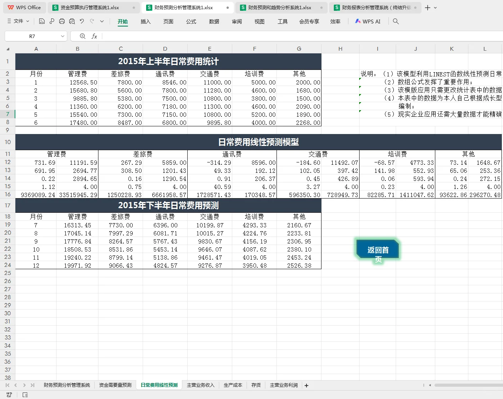Expand the dropdown beside new tab plus
Image resolution: width=503 pixels, height=399 pixels.
[435, 8]
